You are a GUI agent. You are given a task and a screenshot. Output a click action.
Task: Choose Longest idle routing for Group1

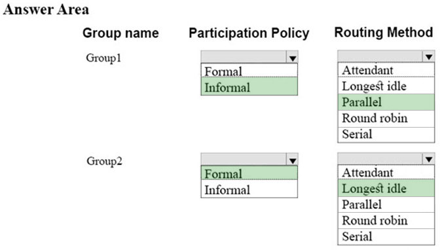(x=386, y=86)
